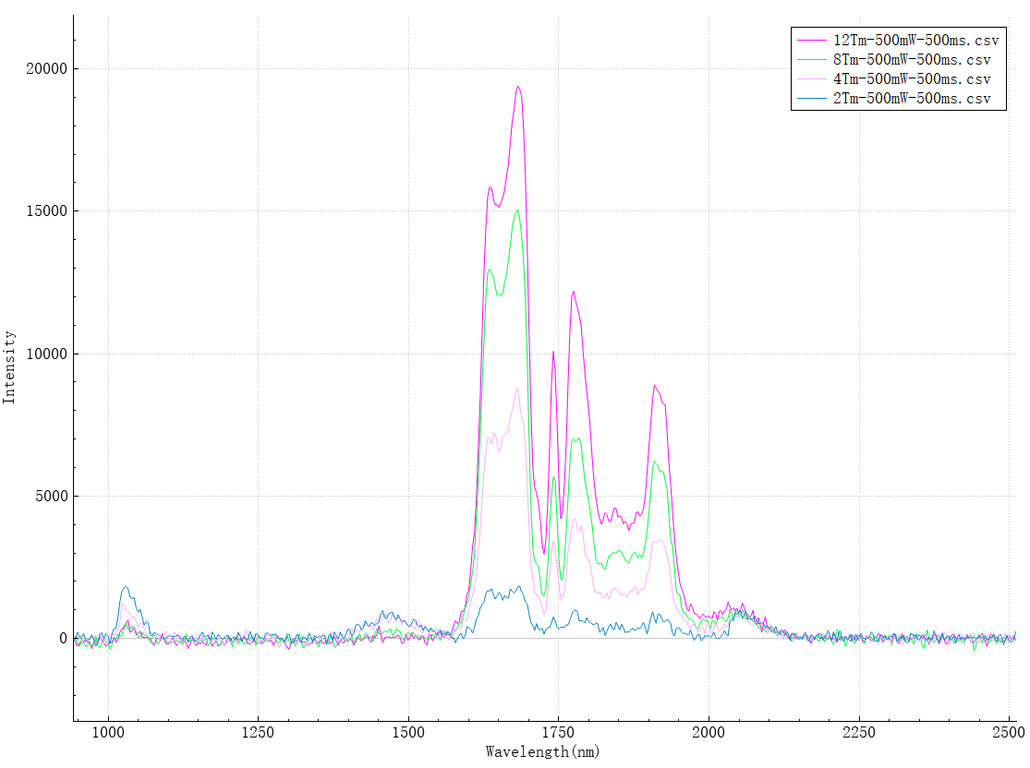The image size is (1030, 768).
Task: Click the magenta line sample in legend
Action: point(812,41)
